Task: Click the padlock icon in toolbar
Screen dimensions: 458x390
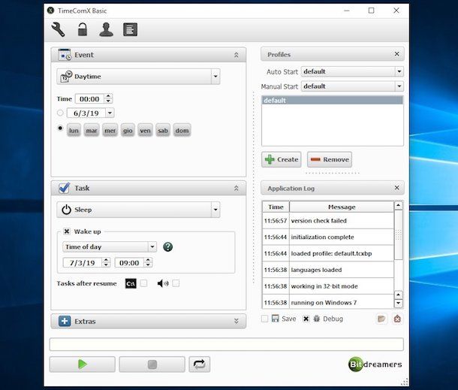Action: [x=83, y=30]
